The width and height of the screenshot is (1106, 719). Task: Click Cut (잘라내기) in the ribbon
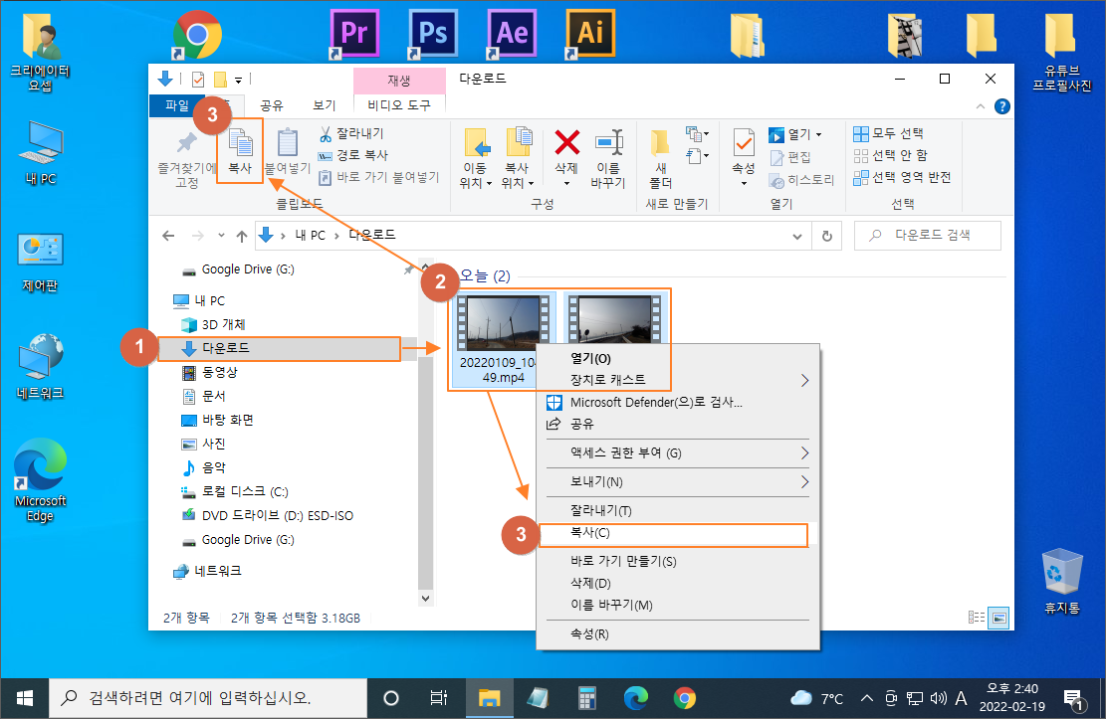pyautogui.click(x=351, y=133)
